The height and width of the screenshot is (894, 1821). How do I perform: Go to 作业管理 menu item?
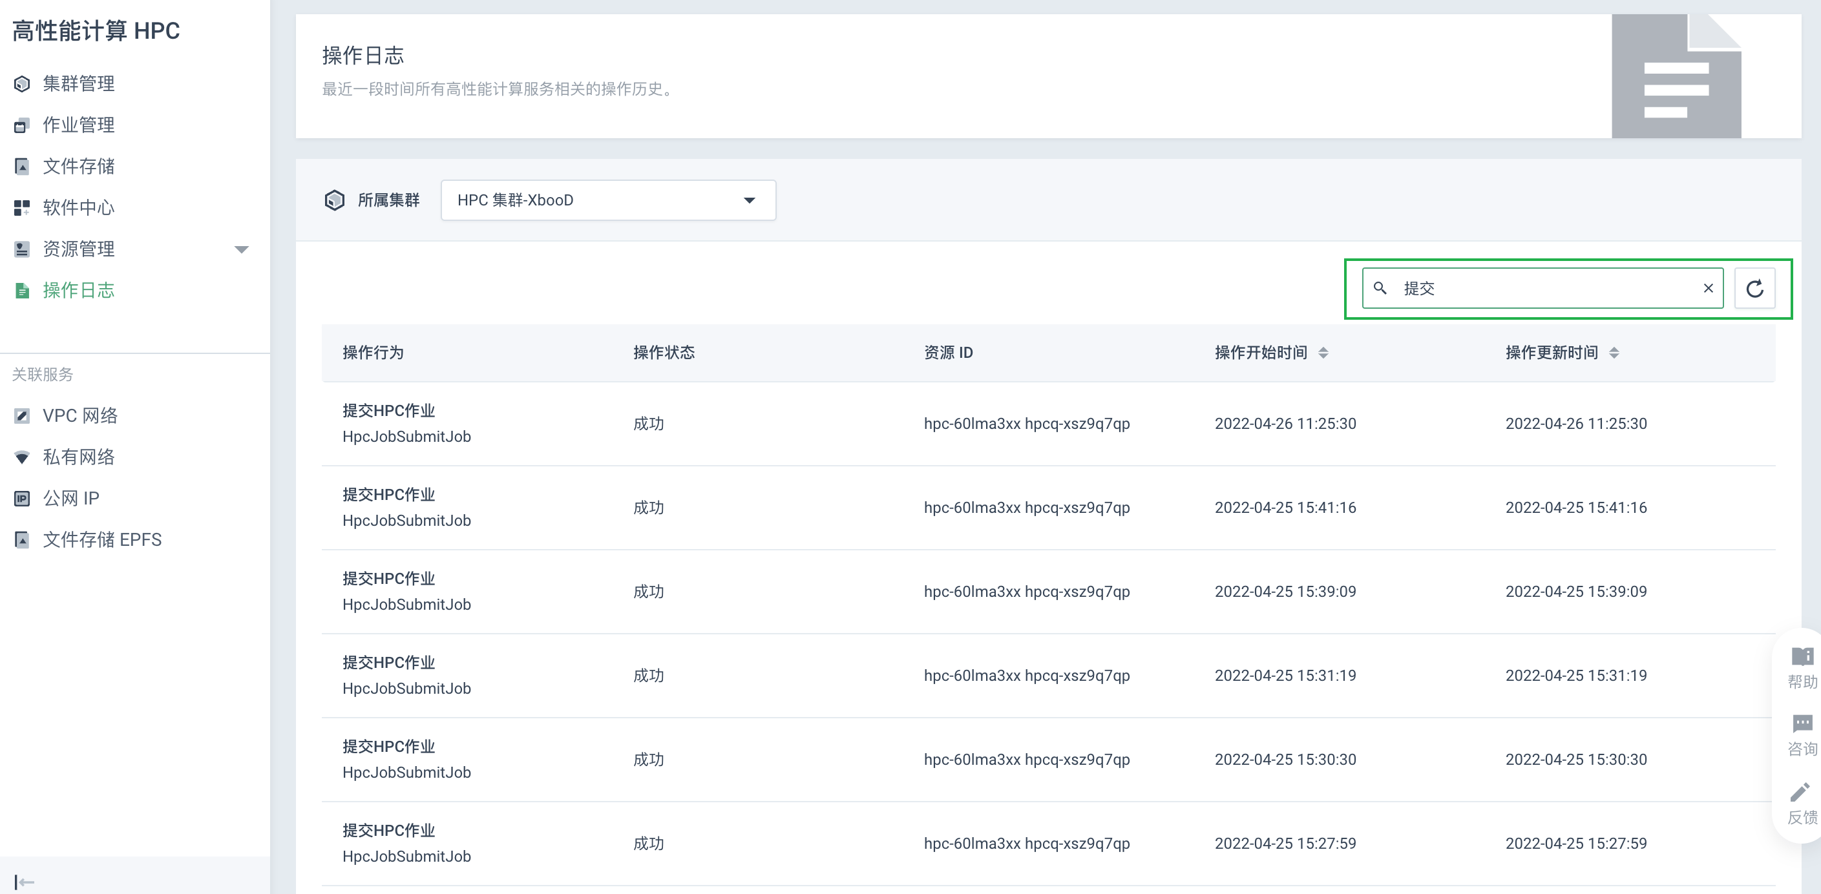click(x=78, y=125)
